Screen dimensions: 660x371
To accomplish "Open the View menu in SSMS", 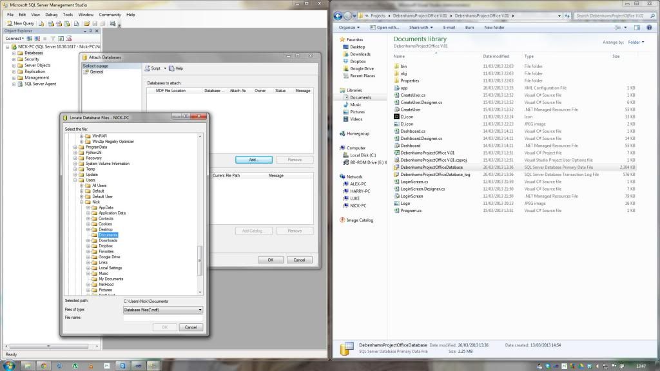I will click(35, 15).
